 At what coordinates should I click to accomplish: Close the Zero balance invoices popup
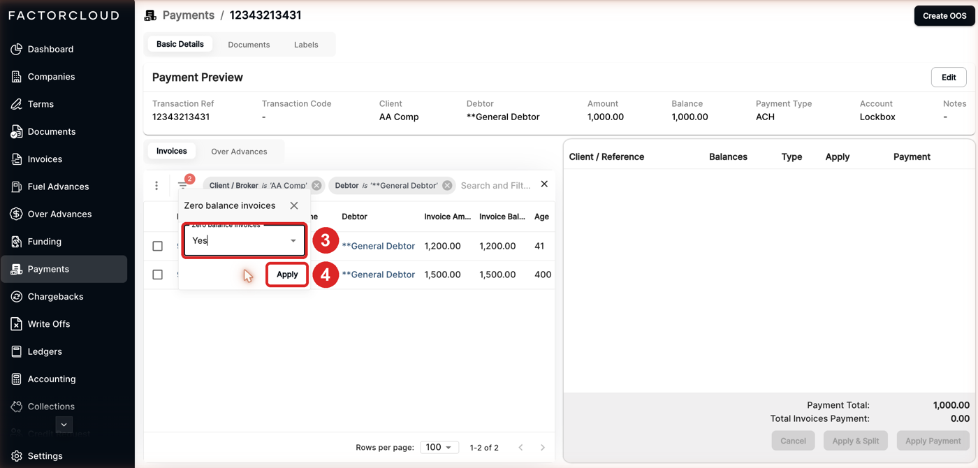[294, 205]
